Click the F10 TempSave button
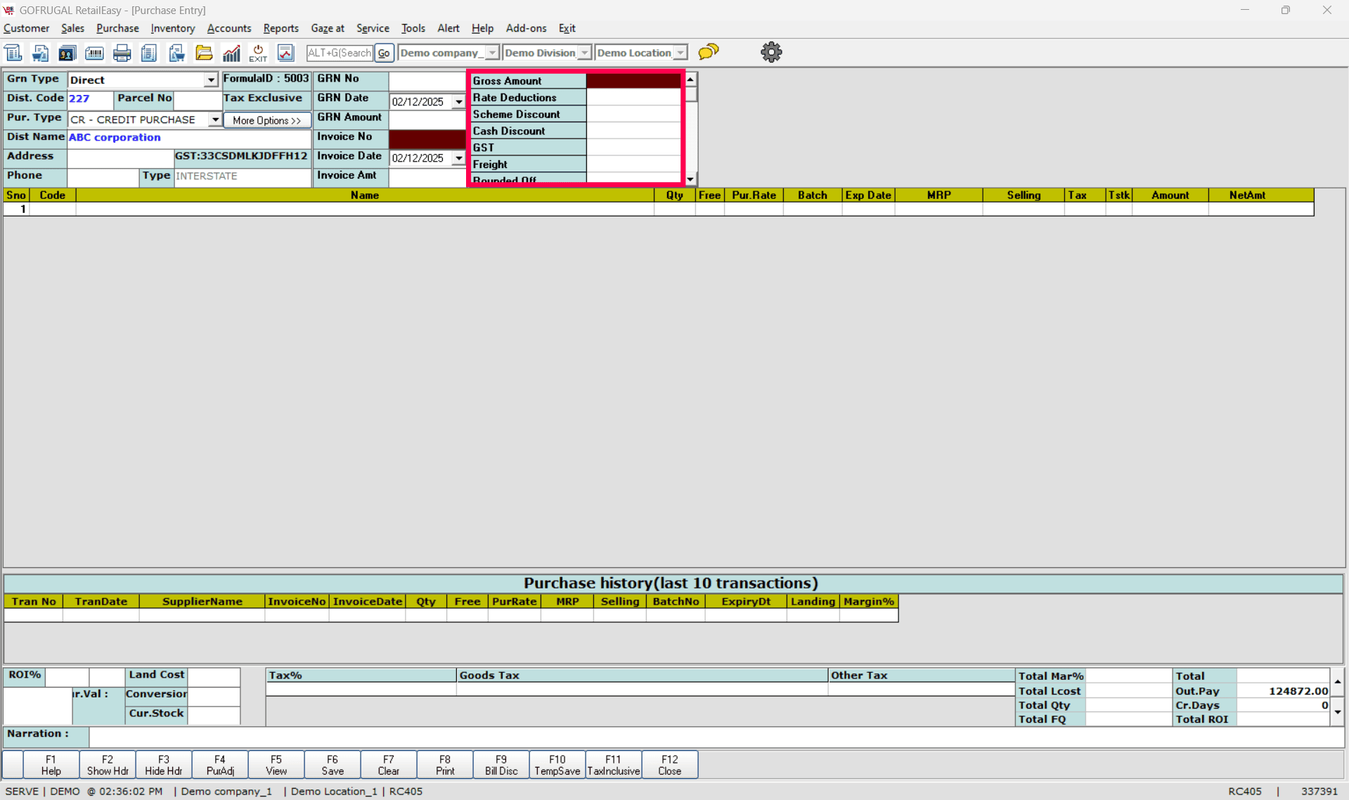This screenshot has height=800, width=1349. point(557,765)
